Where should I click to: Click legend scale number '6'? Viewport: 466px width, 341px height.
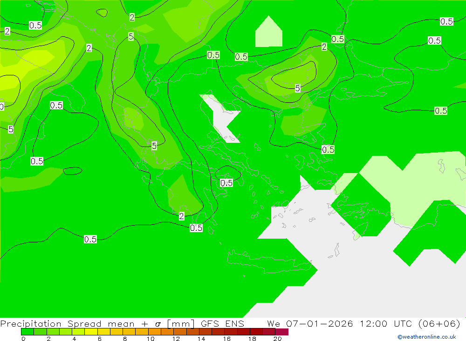(100, 339)
